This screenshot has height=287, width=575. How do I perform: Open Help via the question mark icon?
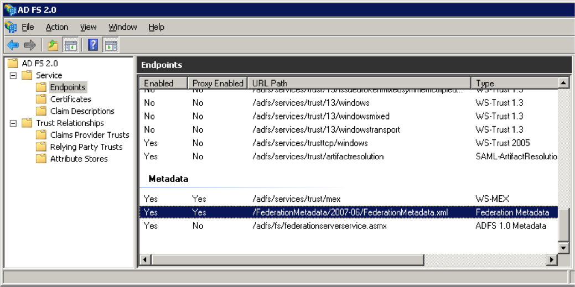[93, 45]
